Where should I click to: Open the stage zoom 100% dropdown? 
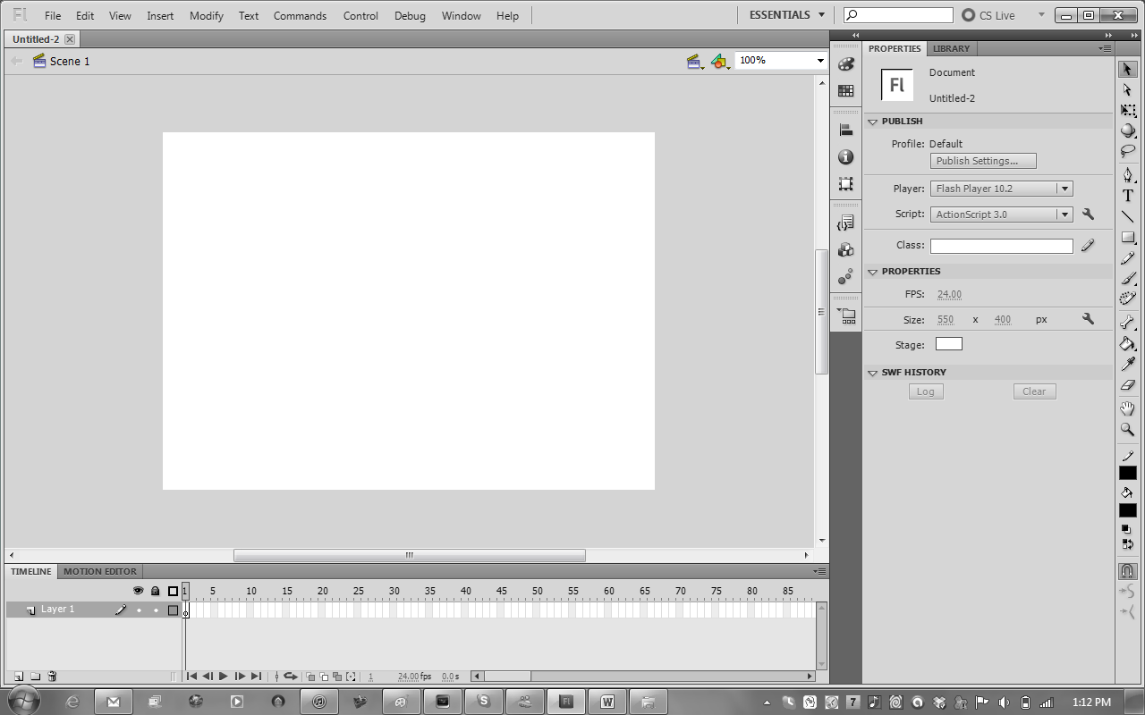(820, 61)
